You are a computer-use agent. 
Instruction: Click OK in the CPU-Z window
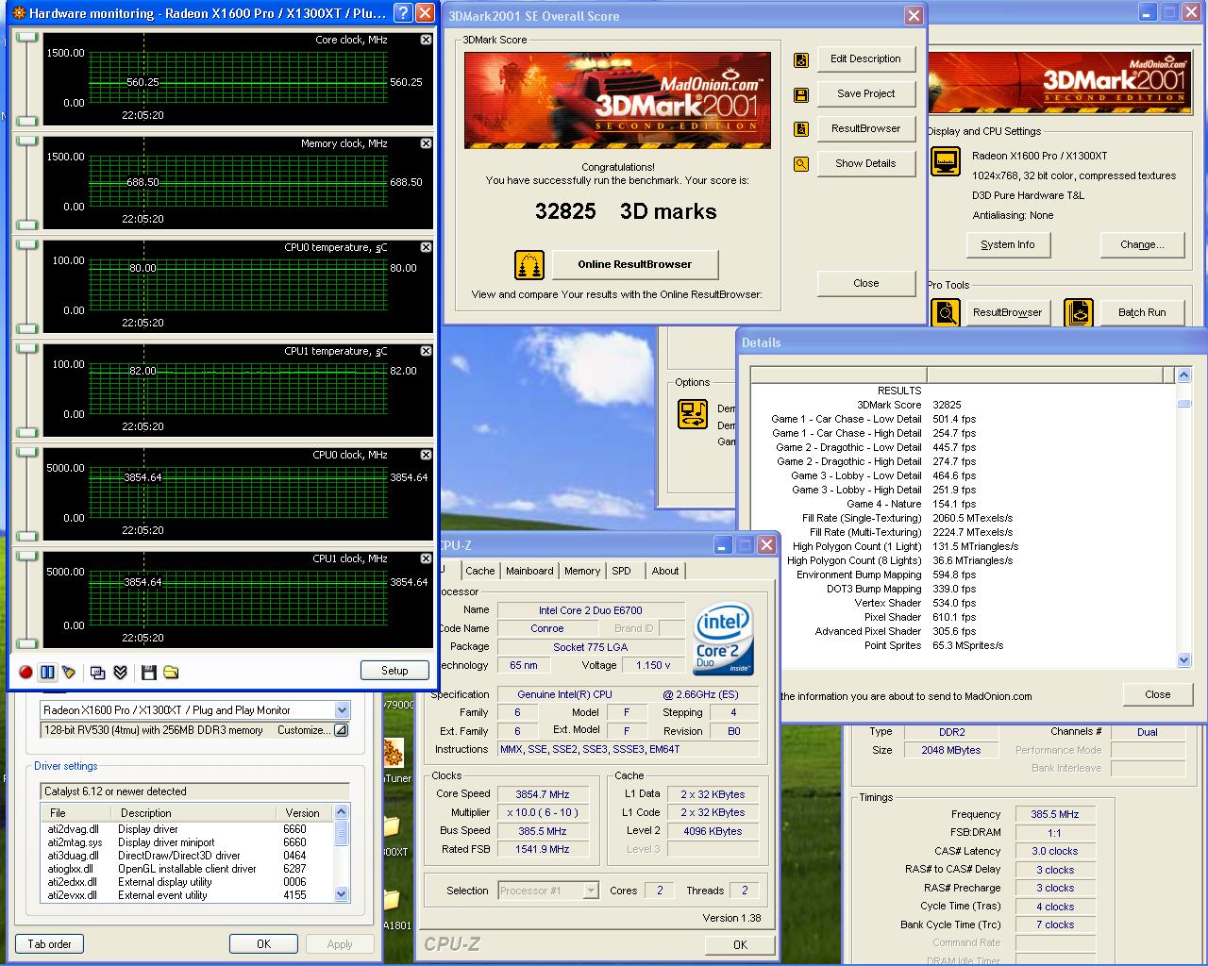740,944
